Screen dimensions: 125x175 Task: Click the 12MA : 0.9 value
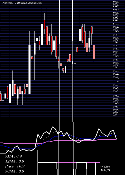(14, 161)
